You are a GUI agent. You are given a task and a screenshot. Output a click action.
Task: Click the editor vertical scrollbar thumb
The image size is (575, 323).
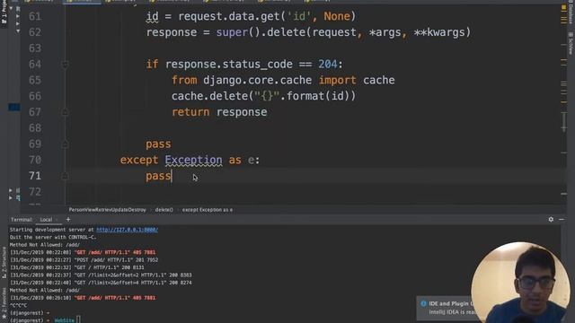tap(564, 121)
